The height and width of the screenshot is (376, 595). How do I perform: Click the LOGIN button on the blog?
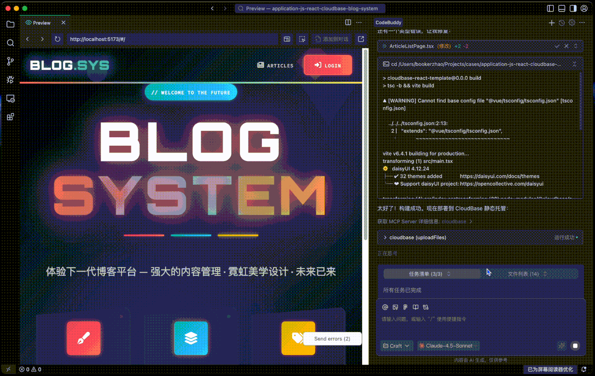tap(328, 65)
